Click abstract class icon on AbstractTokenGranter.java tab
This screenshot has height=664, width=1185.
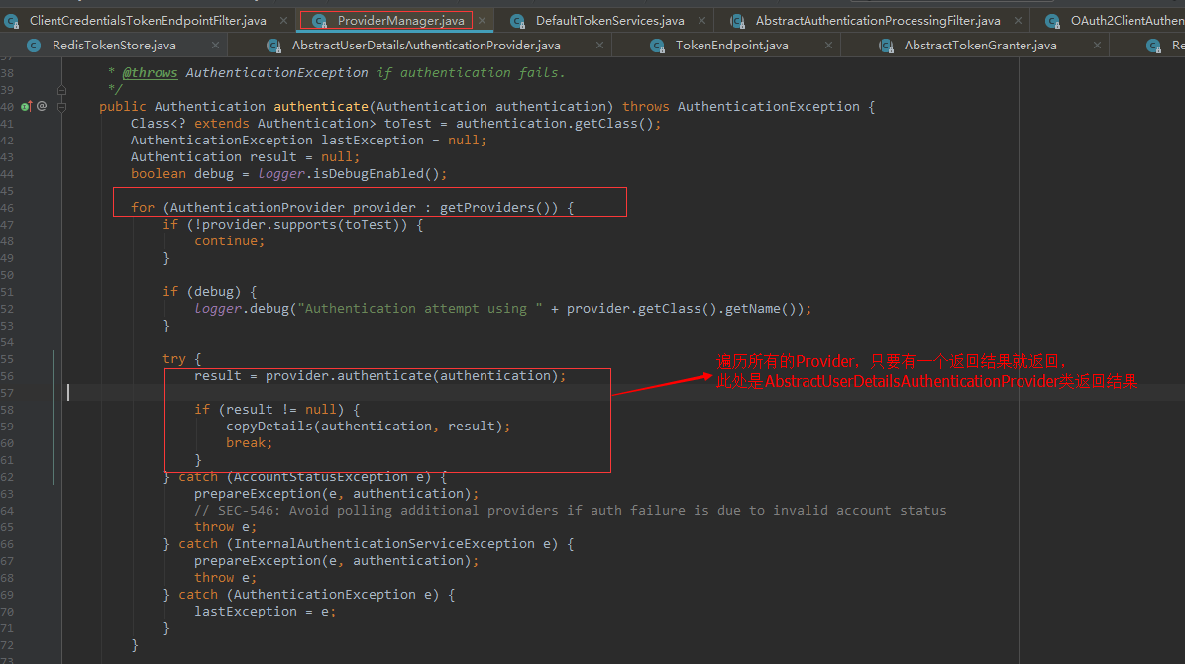[886, 46]
